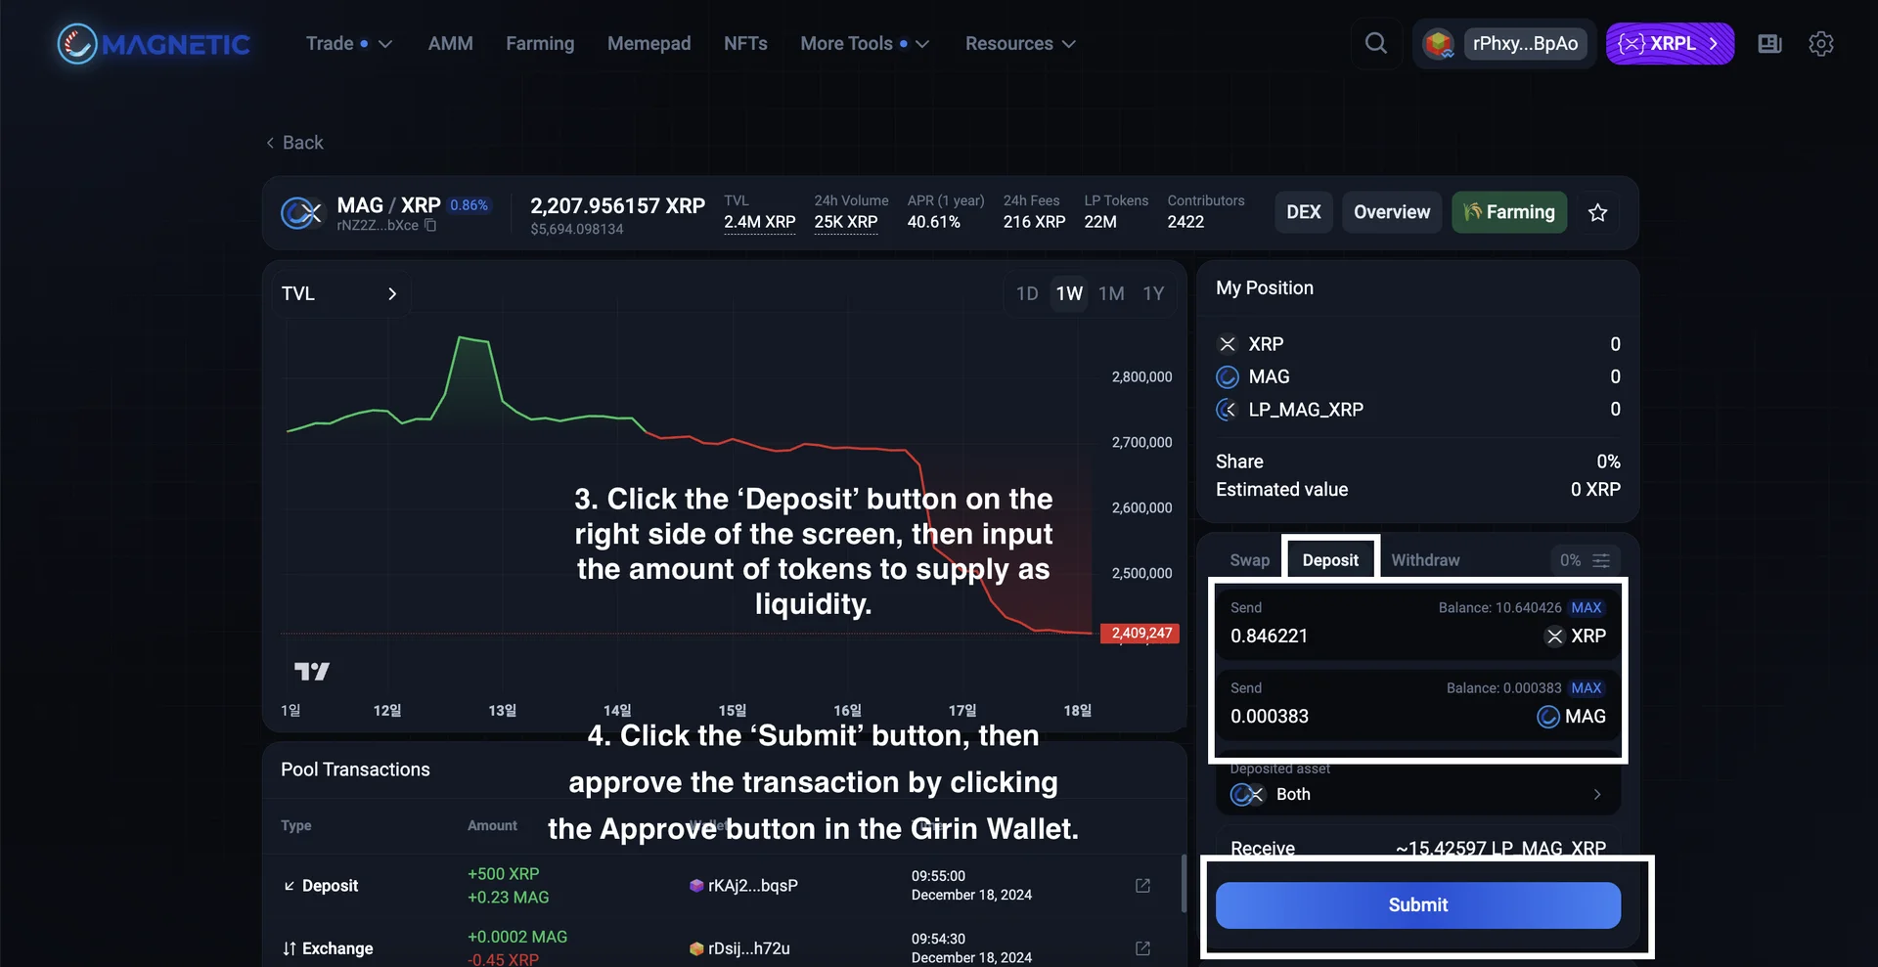Viewport: 1878px width, 967px height.
Task: Switch to the Withdraw tab
Action: point(1425,560)
